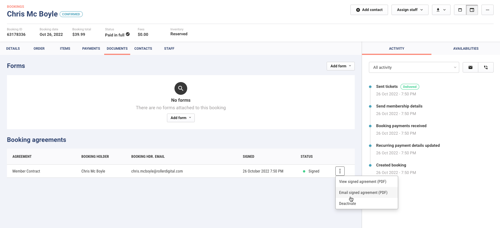Click the email envelope icon
The width and height of the screenshot is (500, 228).
pyautogui.click(x=470, y=67)
